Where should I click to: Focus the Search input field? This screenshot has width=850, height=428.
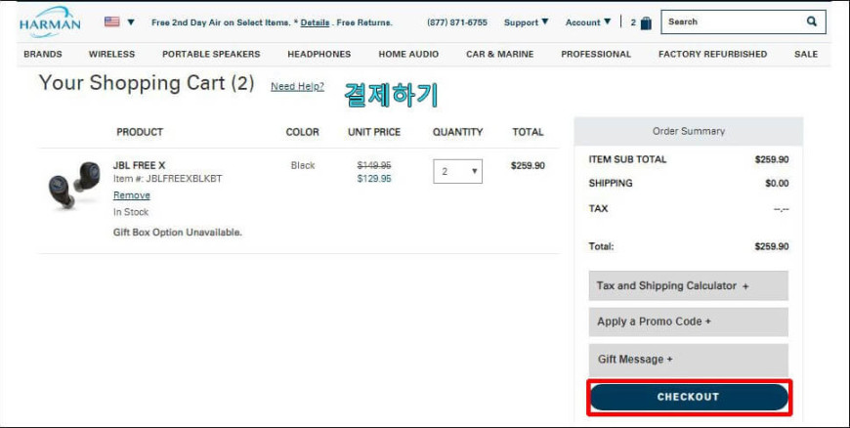743,22
